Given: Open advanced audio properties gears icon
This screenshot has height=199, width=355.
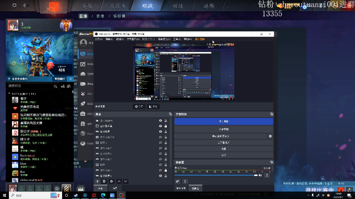Looking at the screenshot, I should (x=177, y=181).
